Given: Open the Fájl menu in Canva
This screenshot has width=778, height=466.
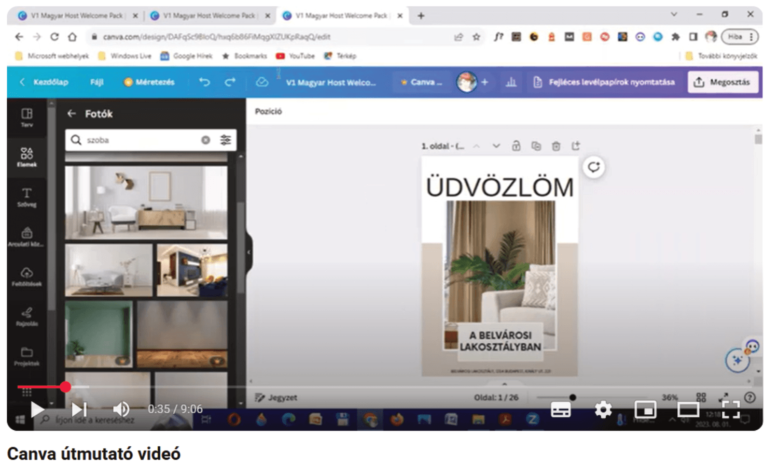Looking at the screenshot, I should (97, 82).
